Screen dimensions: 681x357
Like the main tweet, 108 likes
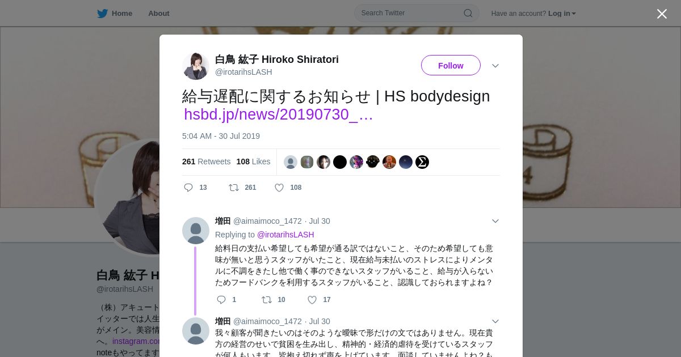(x=288, y=188)
